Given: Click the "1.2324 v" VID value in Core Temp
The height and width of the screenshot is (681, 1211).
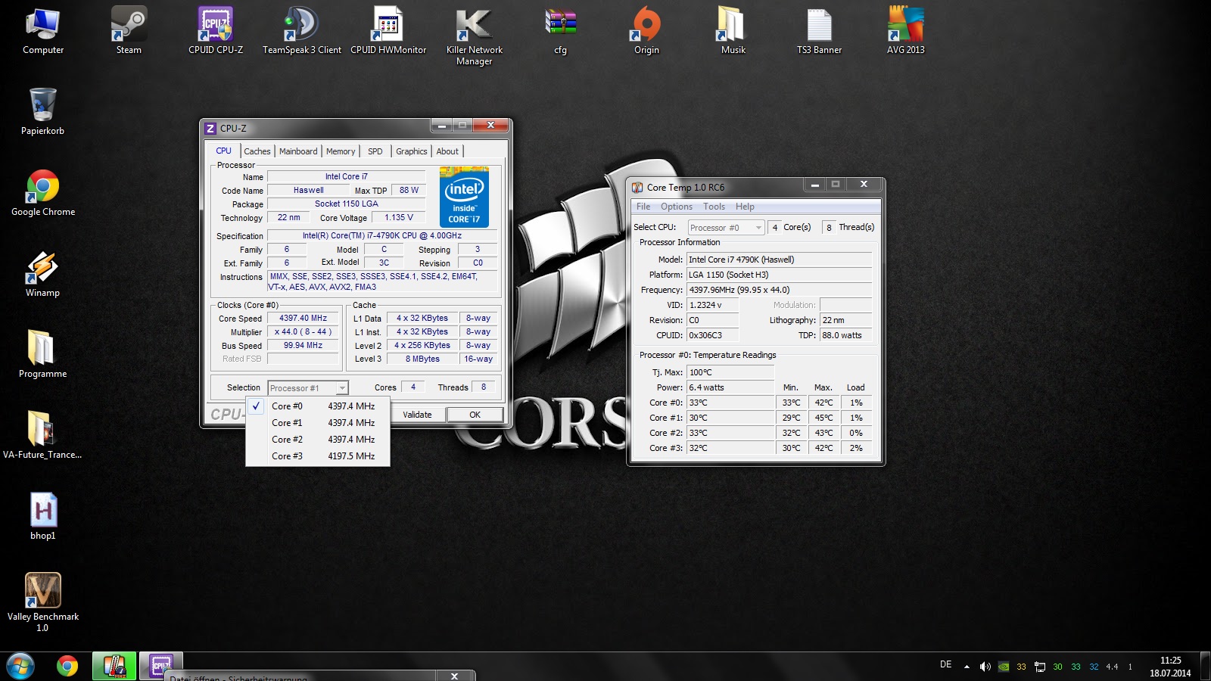Looking at the screenshot, I should pos(713,305).
